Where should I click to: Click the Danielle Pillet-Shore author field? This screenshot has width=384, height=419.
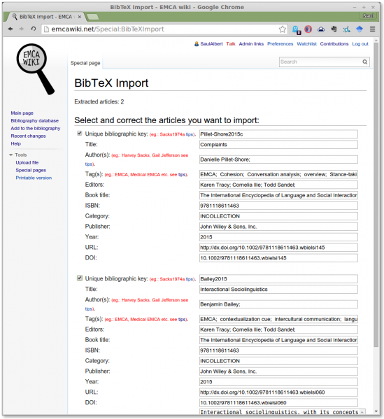(278, 159)
